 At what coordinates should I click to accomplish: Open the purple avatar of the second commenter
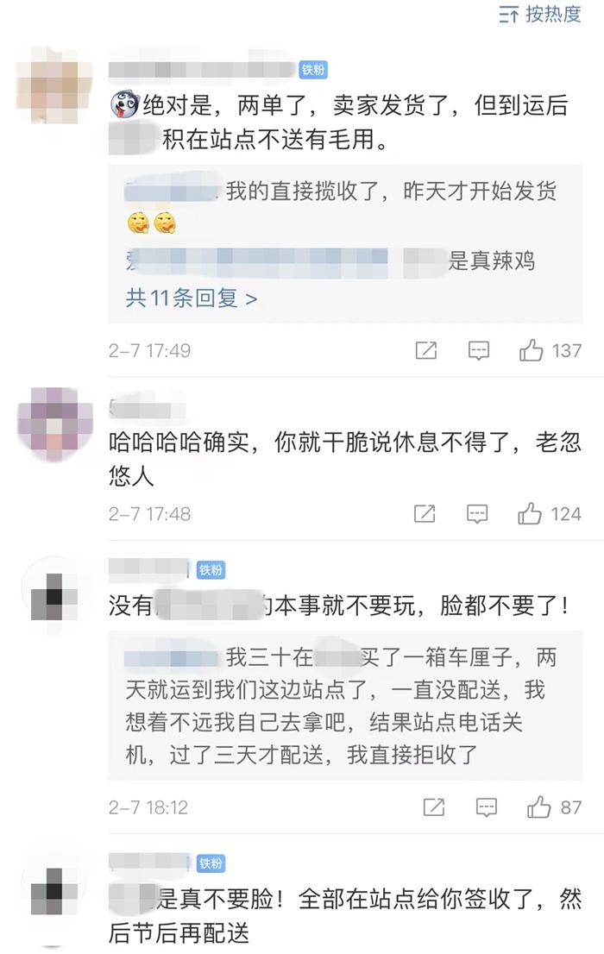tap(55, 424)
